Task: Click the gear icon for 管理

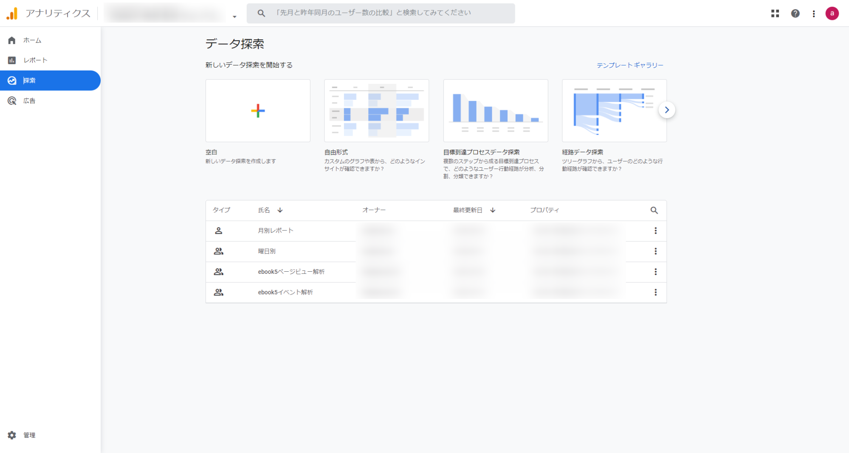Action: coord(12,435)
